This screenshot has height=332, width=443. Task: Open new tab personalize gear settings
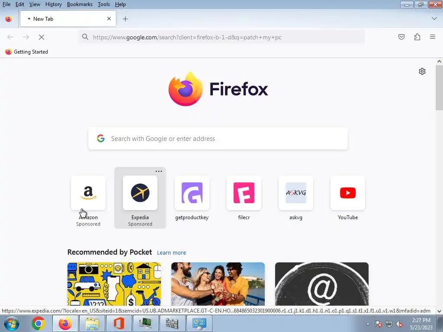(422, 71)
